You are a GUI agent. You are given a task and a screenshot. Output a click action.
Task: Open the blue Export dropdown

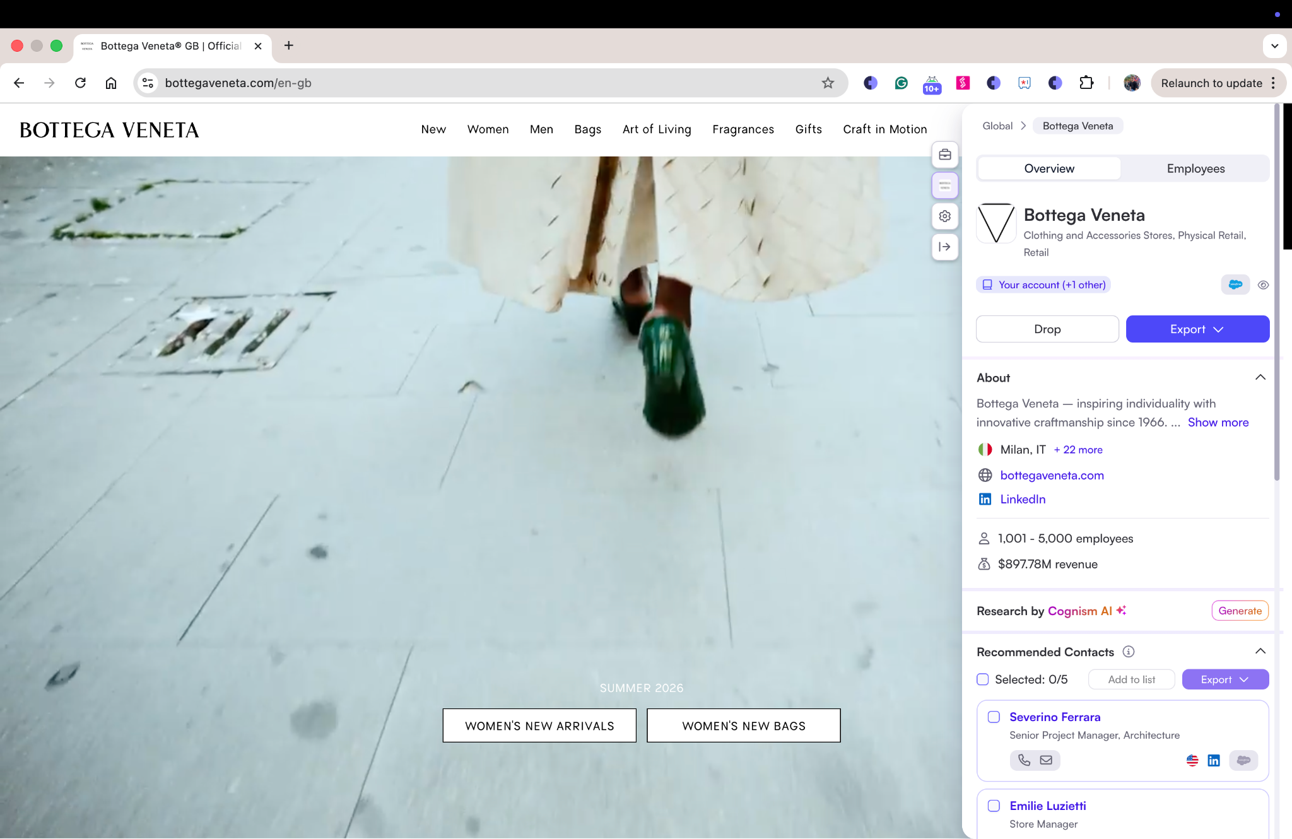point(1197,329)
